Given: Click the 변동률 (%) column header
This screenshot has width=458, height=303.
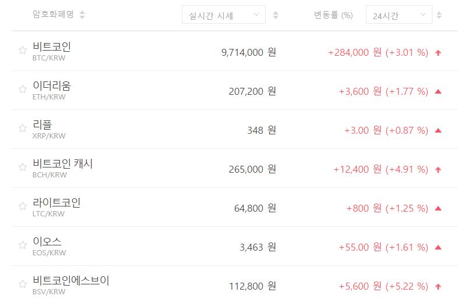Looking at the screenshot, I should 333,15.
